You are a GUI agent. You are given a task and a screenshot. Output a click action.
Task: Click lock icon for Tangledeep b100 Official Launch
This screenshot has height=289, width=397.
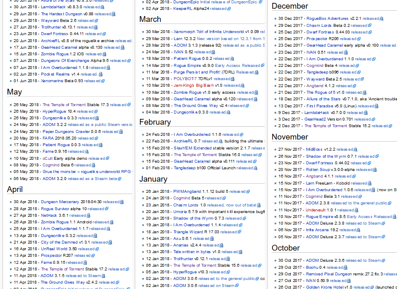coord(255,168)
